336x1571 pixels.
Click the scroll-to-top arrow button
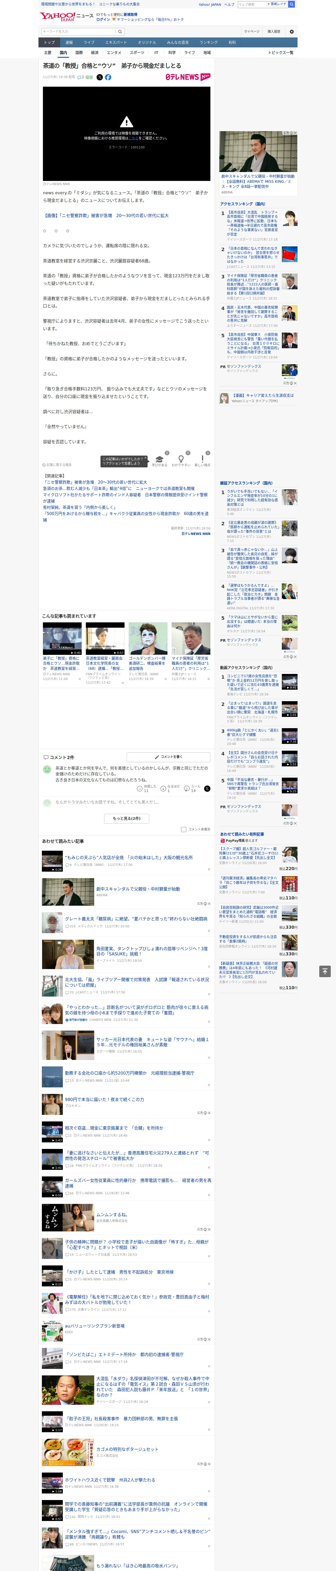point(325,971)
